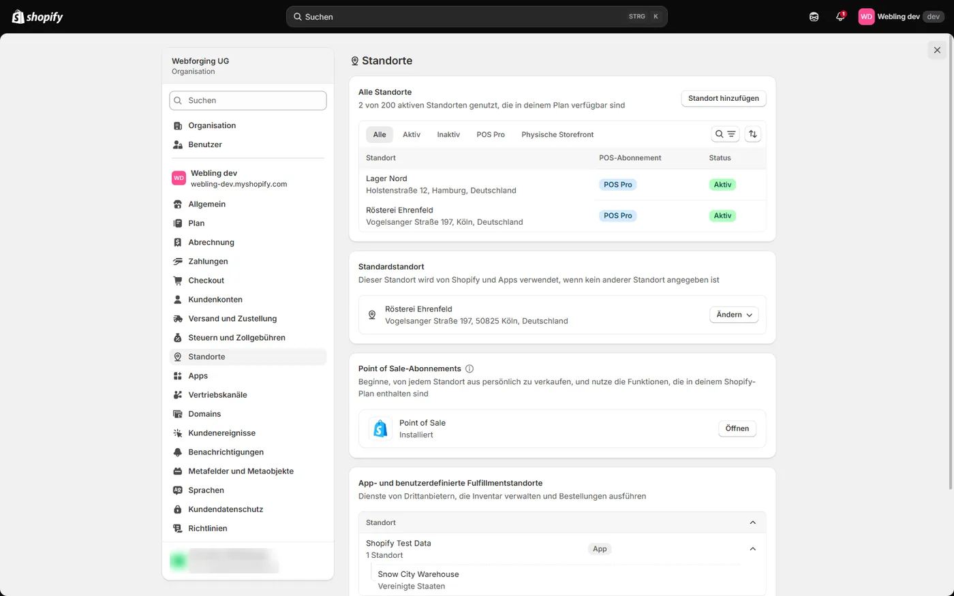
Task: Switch to the Inaktiv tab
Action: (448, 134)
